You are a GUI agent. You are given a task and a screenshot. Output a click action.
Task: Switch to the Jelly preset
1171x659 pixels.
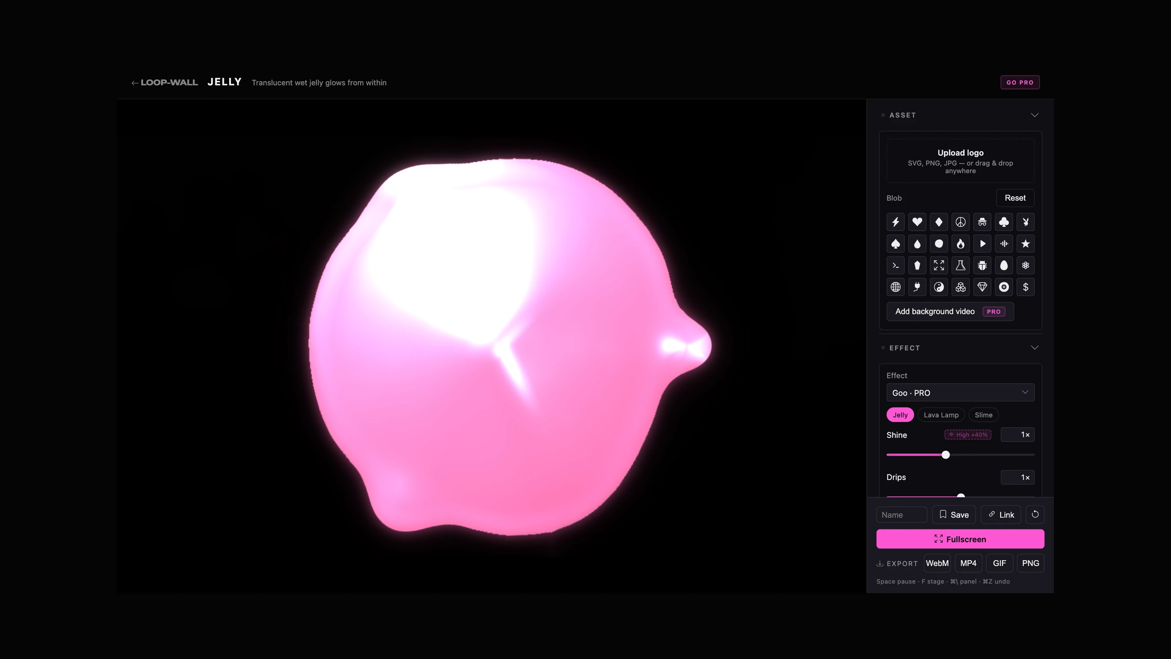click(x=900, y=415)
